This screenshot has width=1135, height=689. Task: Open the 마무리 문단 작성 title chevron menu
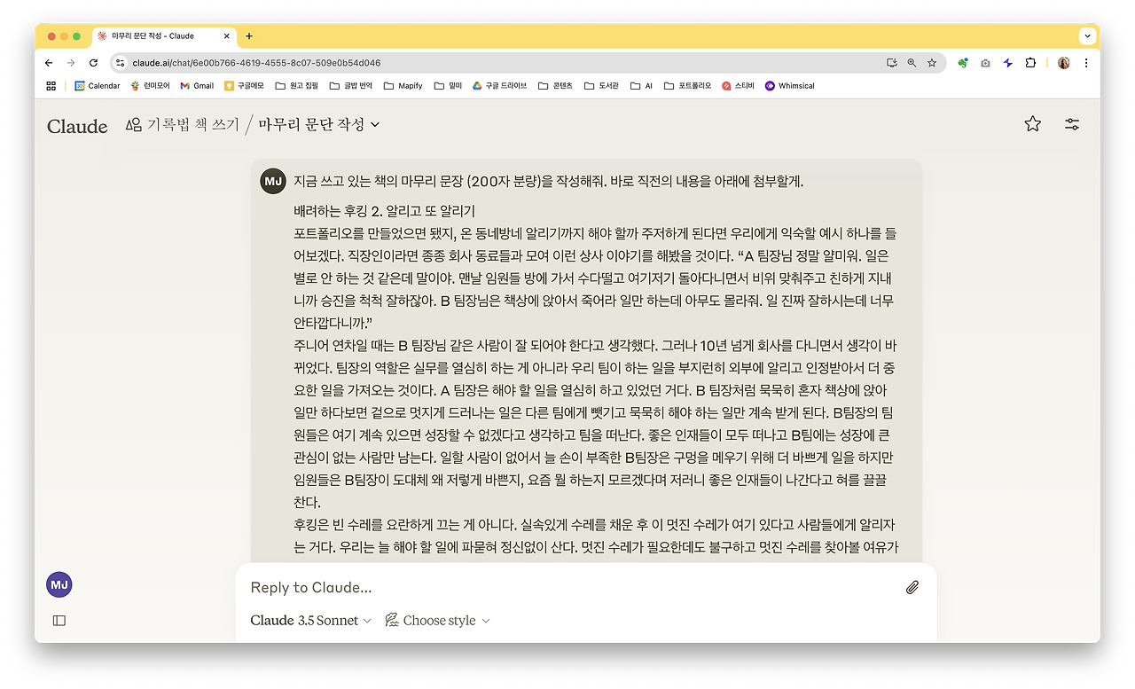(x=373, y=125)
